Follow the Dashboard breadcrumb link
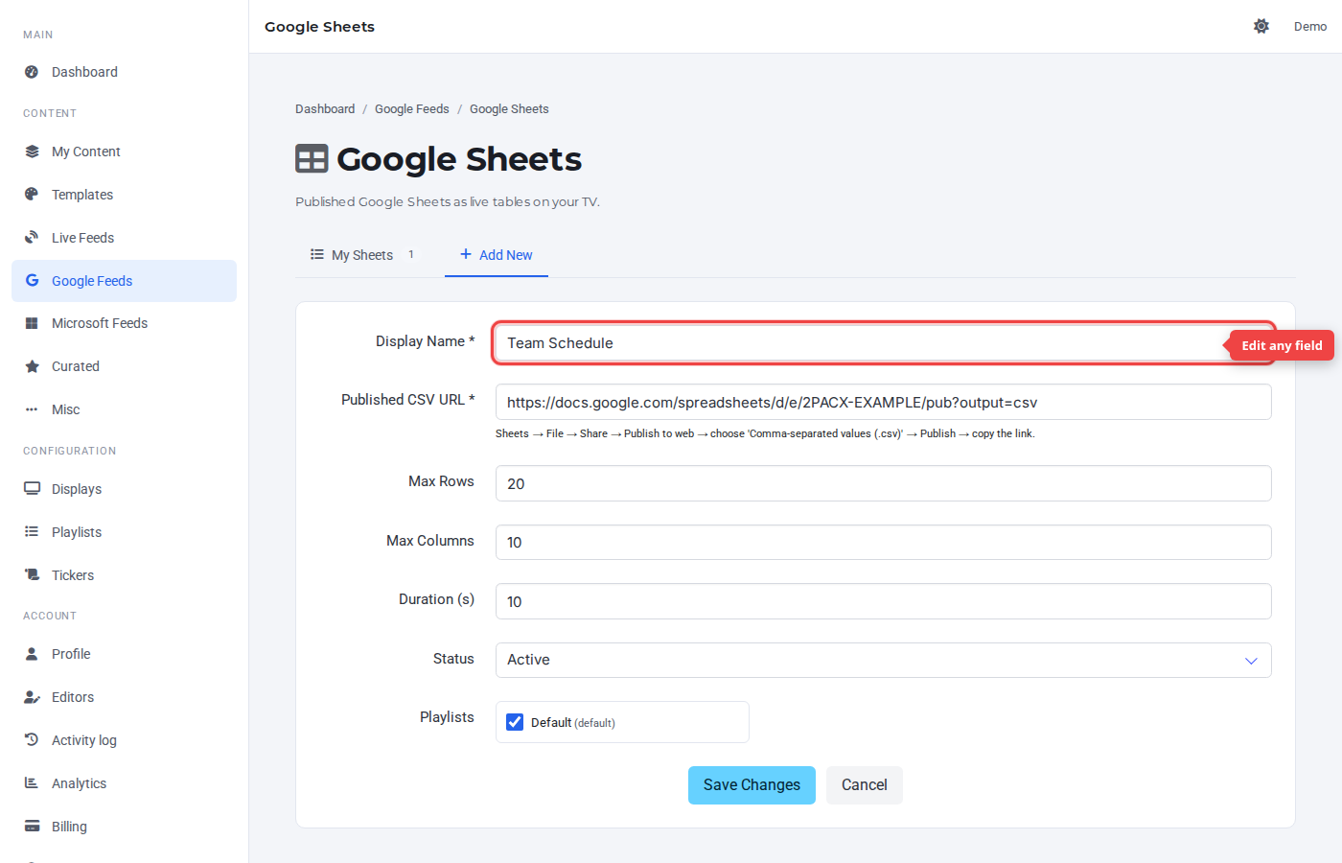Image resolution: width=1342 pixels, height=863 pixels. [x=325, y=109]
